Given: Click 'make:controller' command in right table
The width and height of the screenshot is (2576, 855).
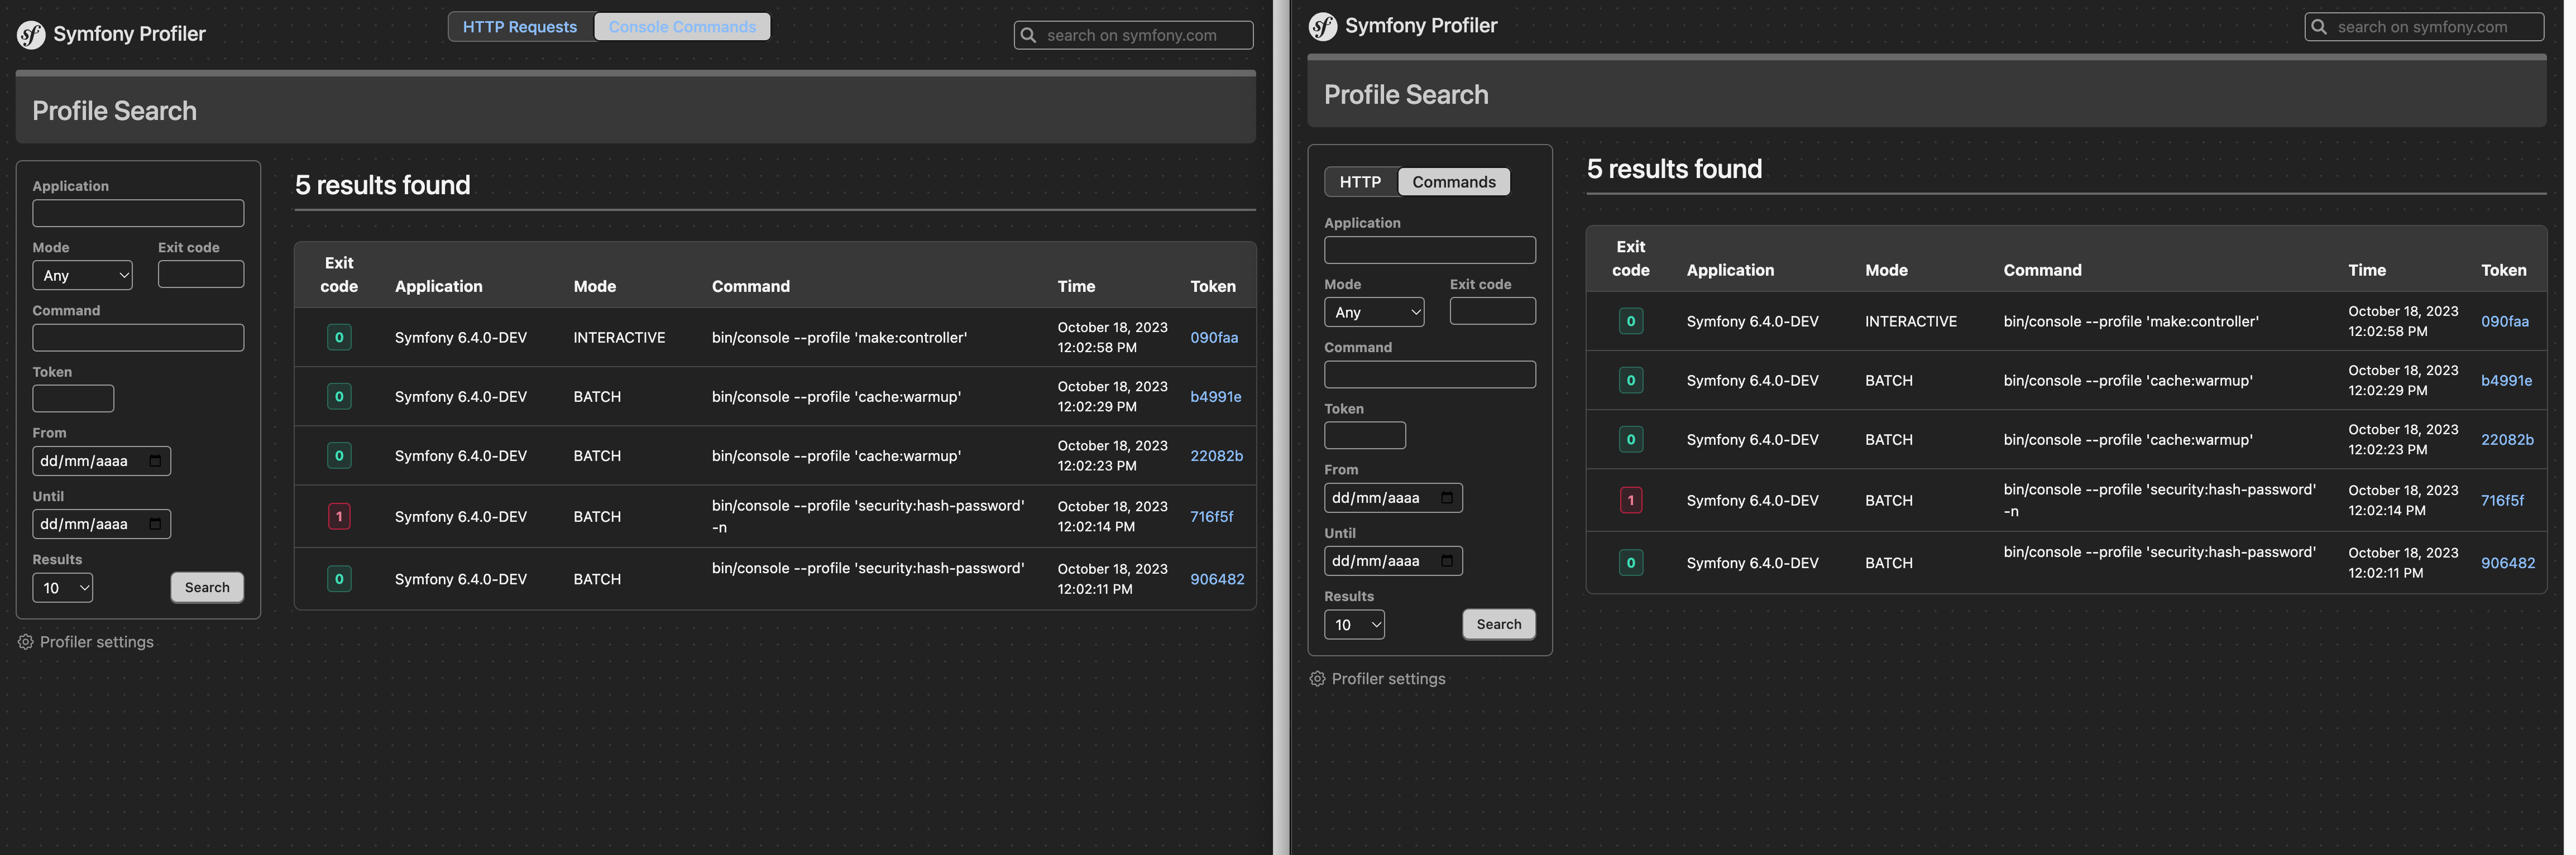Looking at the screenshot, I should [x=2131, y=322].
